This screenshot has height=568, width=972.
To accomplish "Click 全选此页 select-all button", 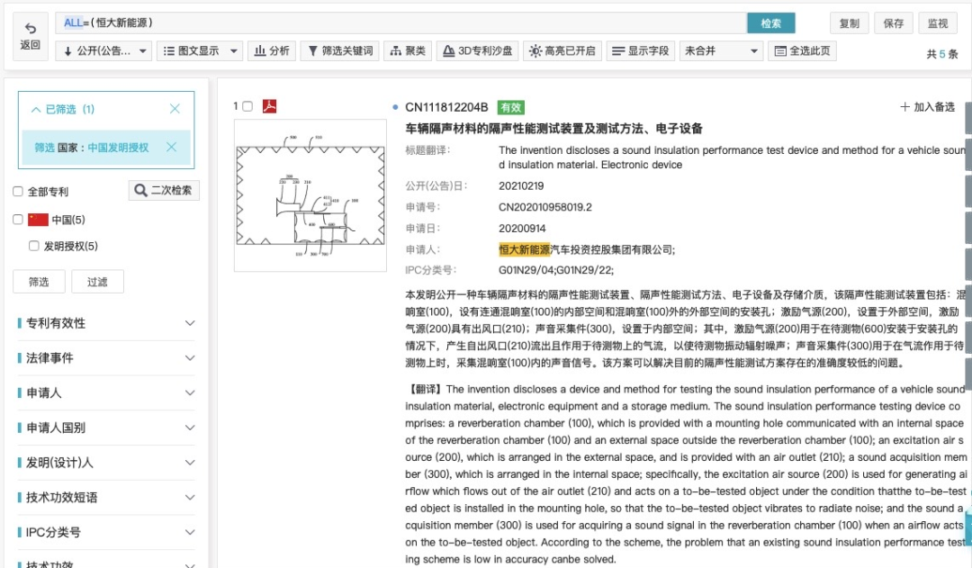I will (x=802, y=50).
